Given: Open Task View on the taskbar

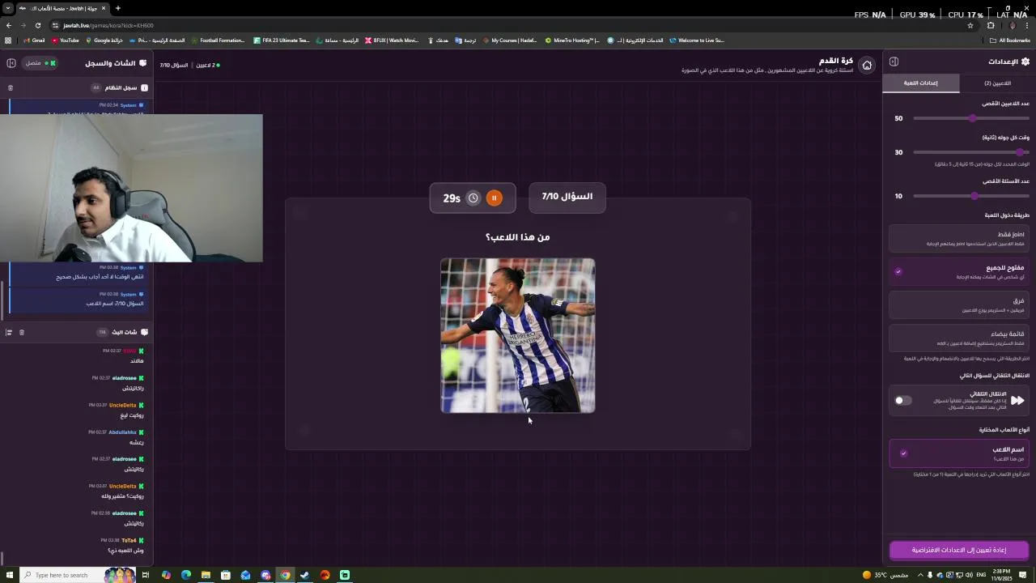Looking at the screenshot, I should (146, 575).
